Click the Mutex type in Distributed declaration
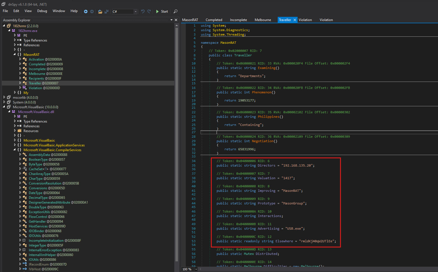Viewport: 438px width, 272px height. click(249, 254)
